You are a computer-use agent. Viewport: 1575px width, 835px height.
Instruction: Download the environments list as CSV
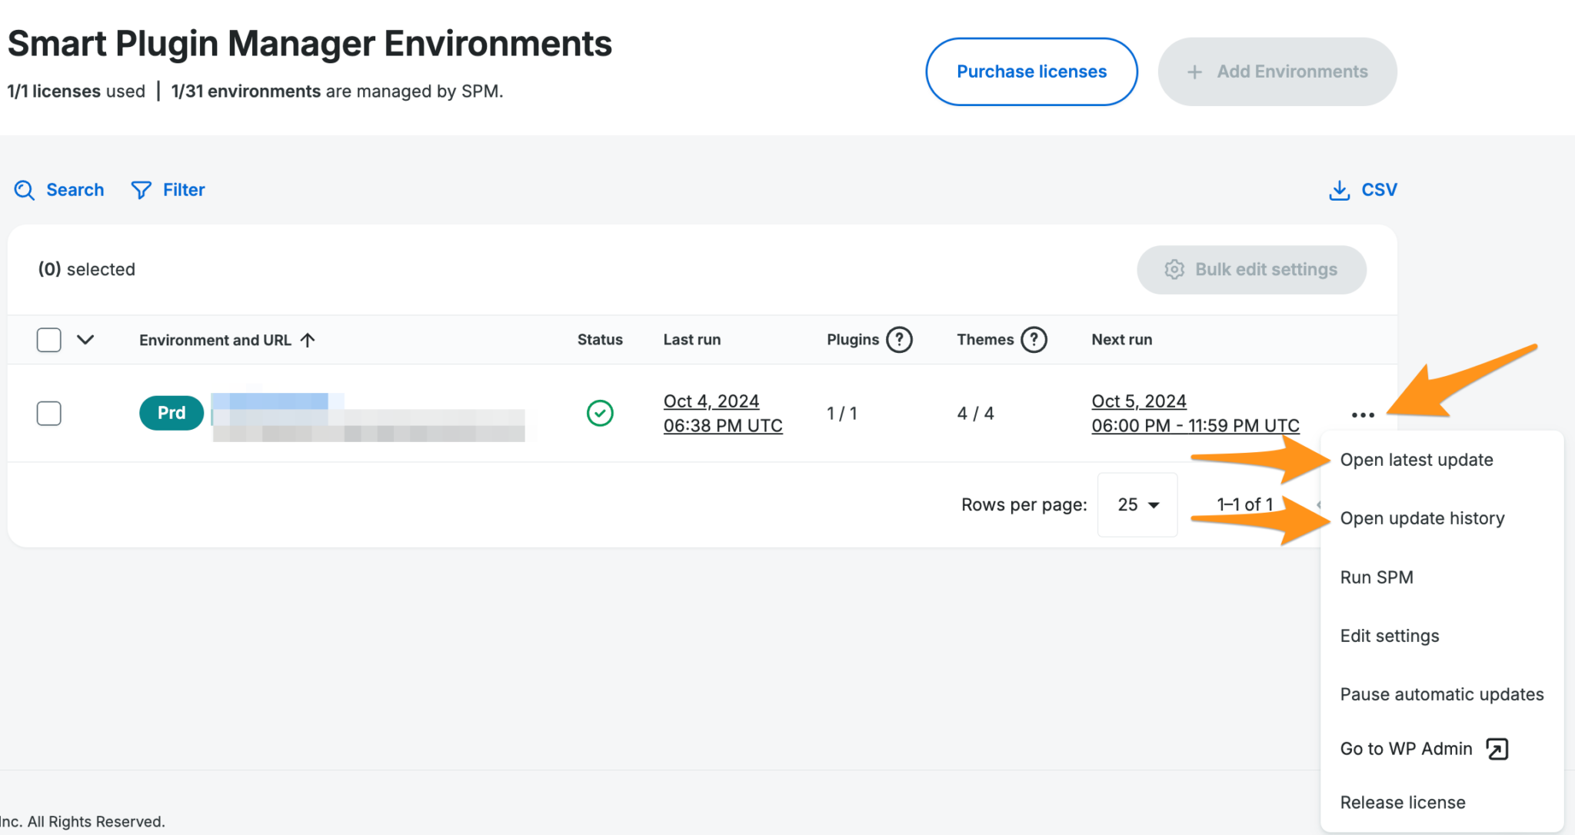point(1362,190)
